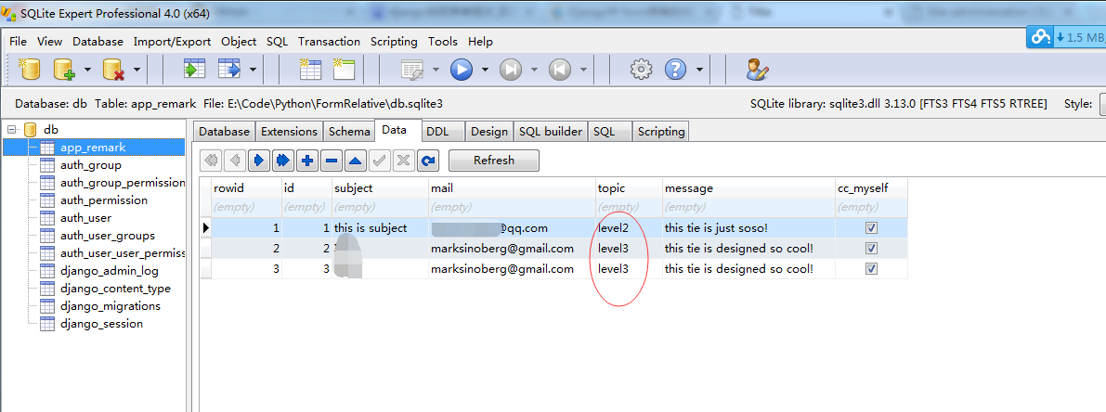Click the Refresh button

(494, 161)
